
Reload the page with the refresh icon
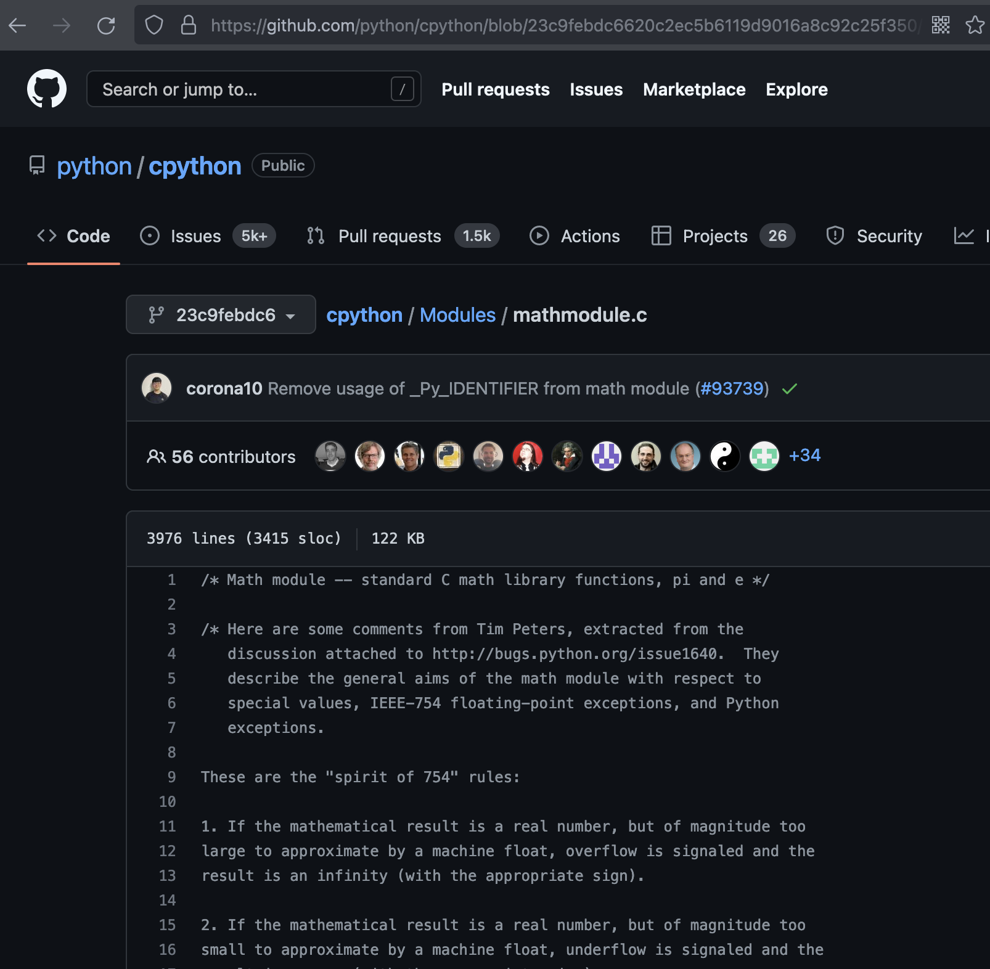point(106,25)
